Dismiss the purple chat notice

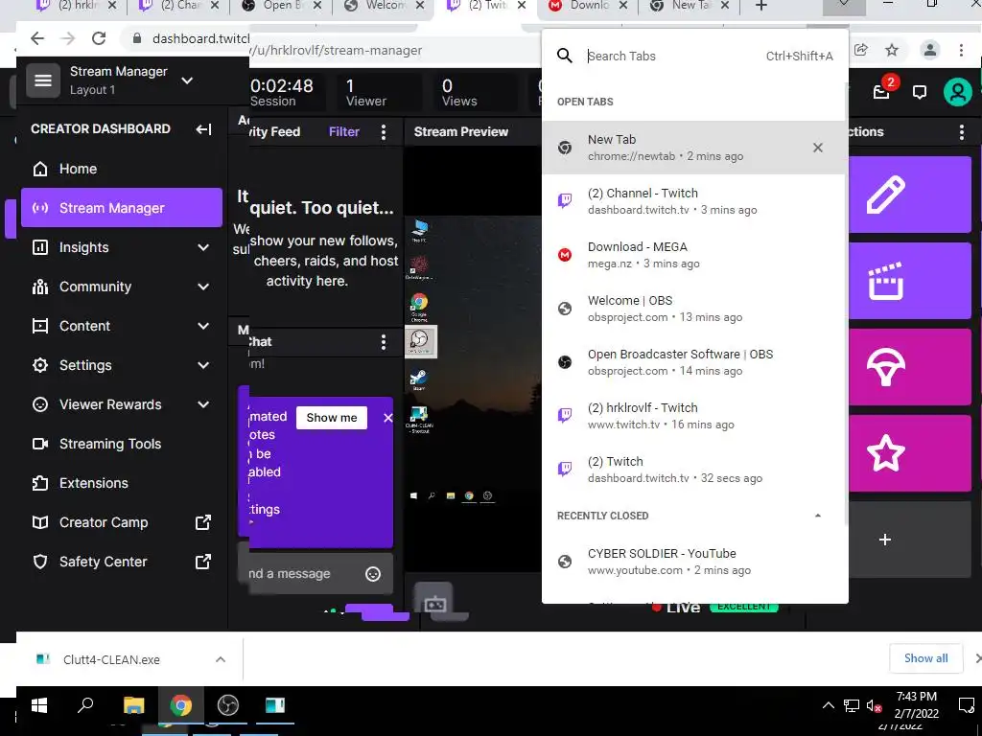[387, 418]
